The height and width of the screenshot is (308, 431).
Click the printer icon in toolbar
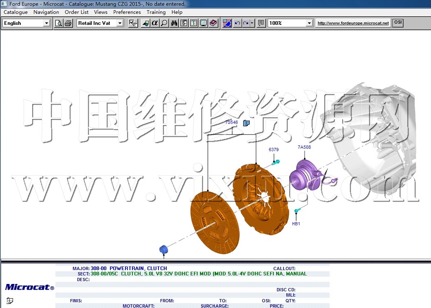[68, 23]
